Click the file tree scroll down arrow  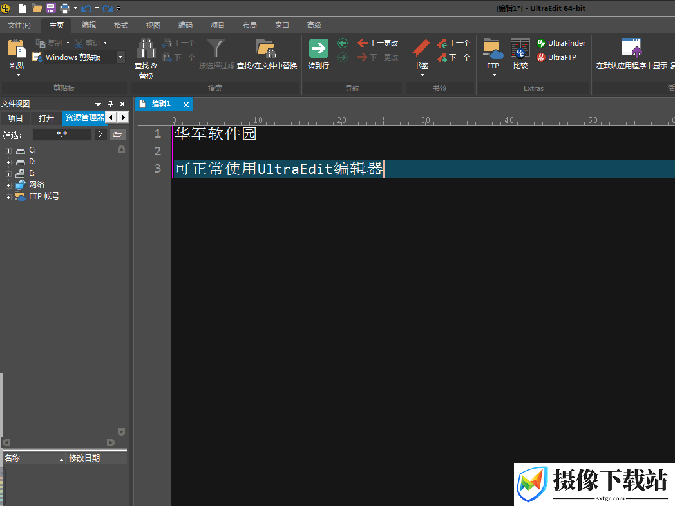click(121, 431)
